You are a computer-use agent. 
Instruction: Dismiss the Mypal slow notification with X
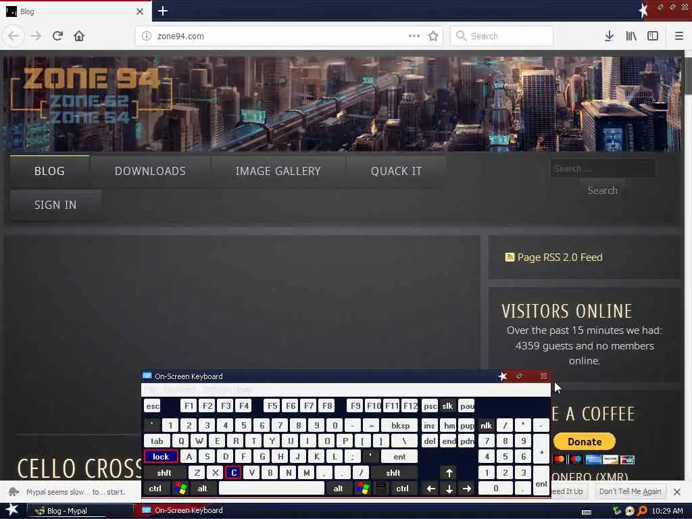(x=677, y=492)
